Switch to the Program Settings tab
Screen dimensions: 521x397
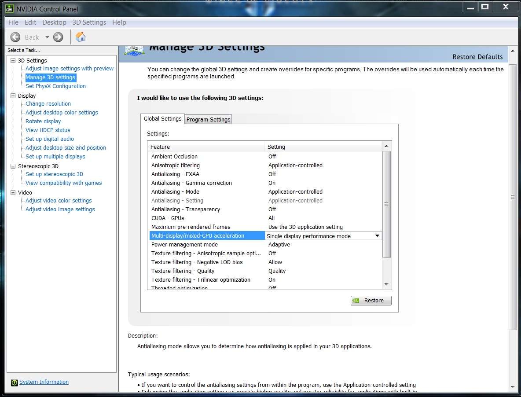pyautogui.click(x=208, y=119)
